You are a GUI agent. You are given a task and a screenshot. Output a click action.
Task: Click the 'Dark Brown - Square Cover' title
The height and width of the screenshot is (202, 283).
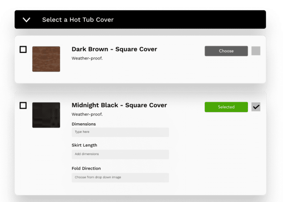tap(114, 49)
